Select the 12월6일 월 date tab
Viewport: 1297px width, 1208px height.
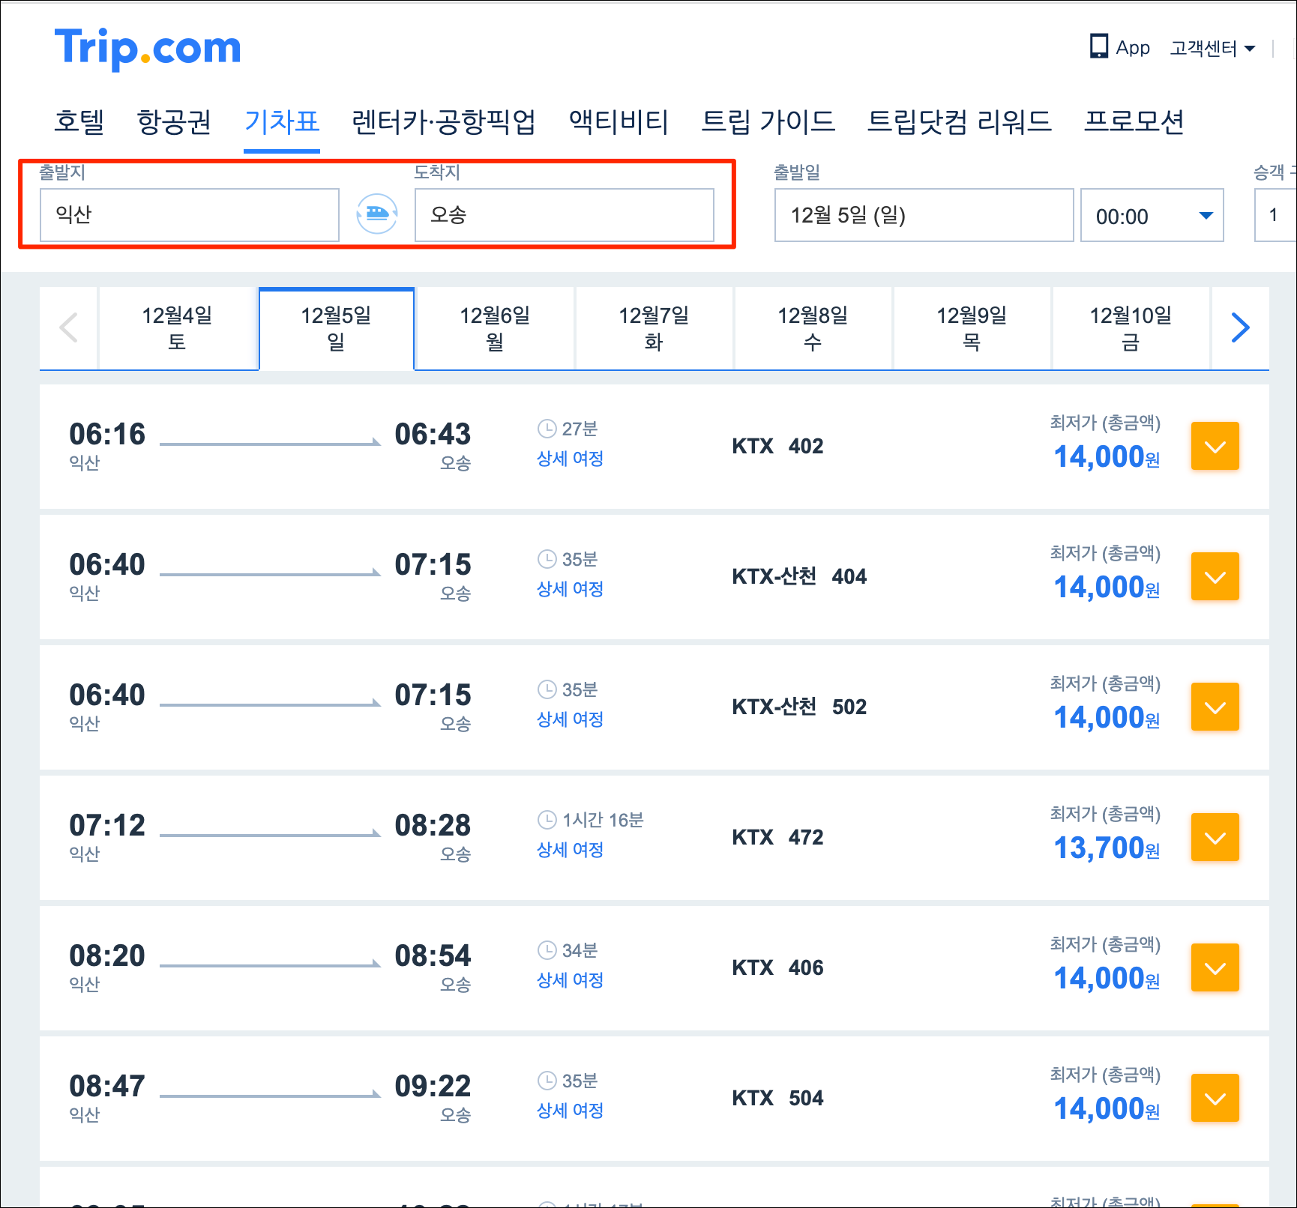click(495, 328)
